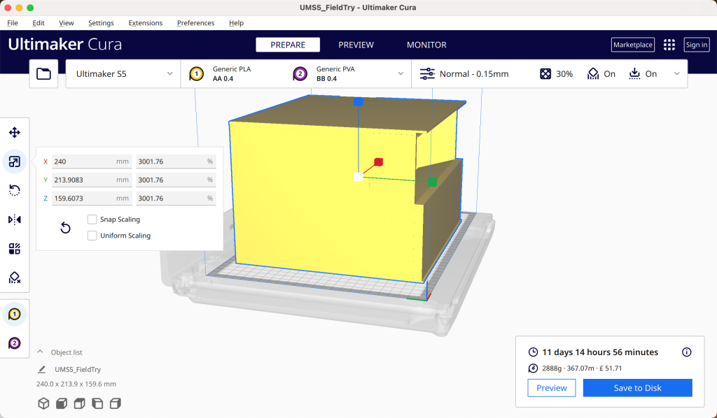This screenshot has height=418, width=717.
Task: Open the application switcher grid icon
Action: 669,45
